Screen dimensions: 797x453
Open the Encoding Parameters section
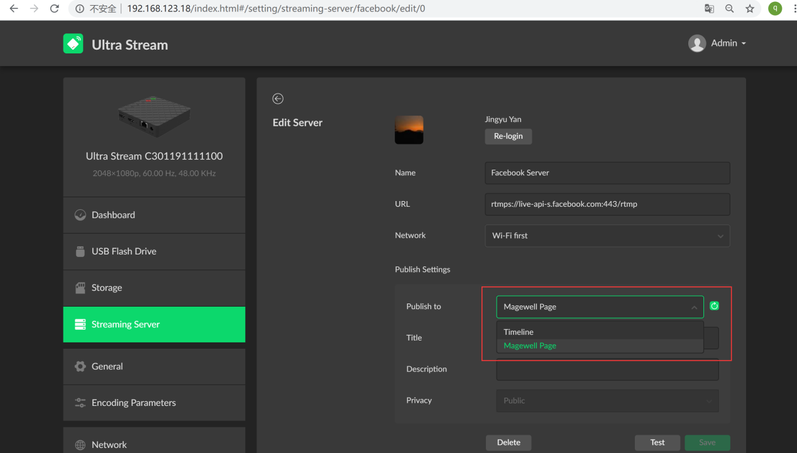(154, 403)
